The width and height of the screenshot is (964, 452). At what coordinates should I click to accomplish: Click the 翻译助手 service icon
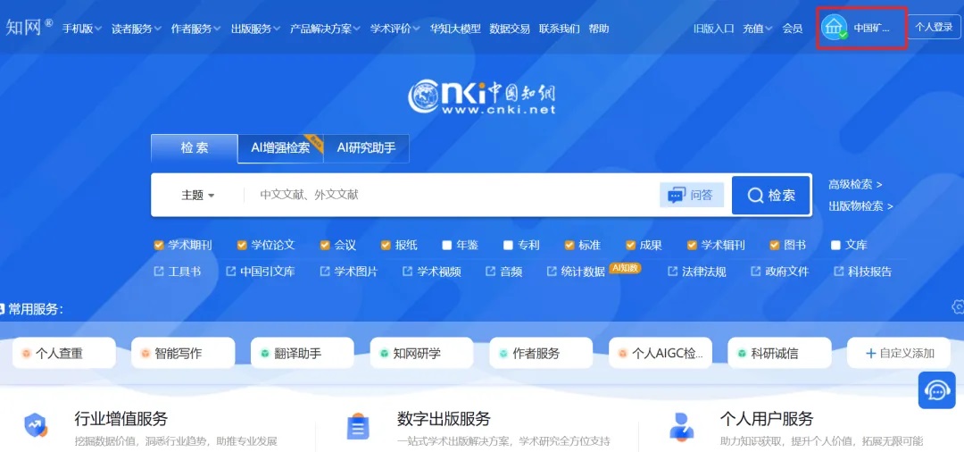click(264, 353)
